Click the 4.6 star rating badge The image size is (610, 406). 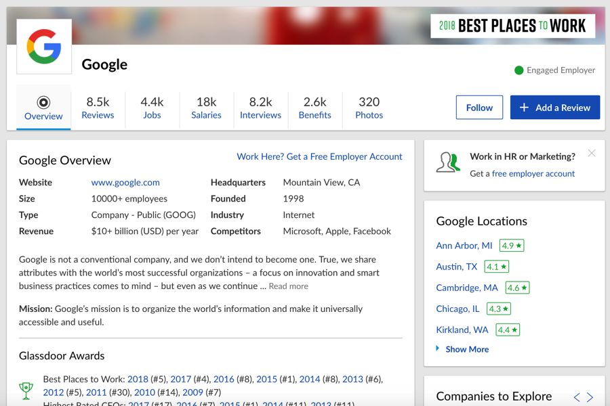[517, 288]
